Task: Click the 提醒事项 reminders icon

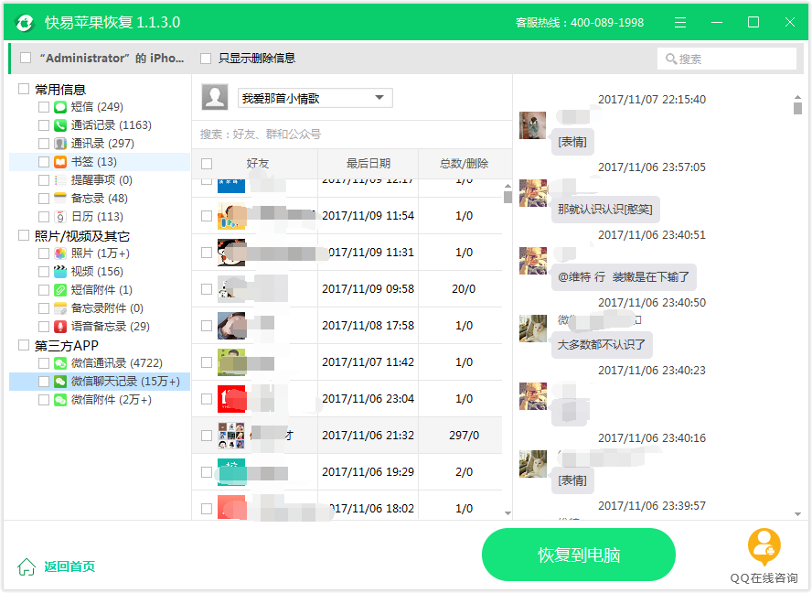Action: point(60,180)
